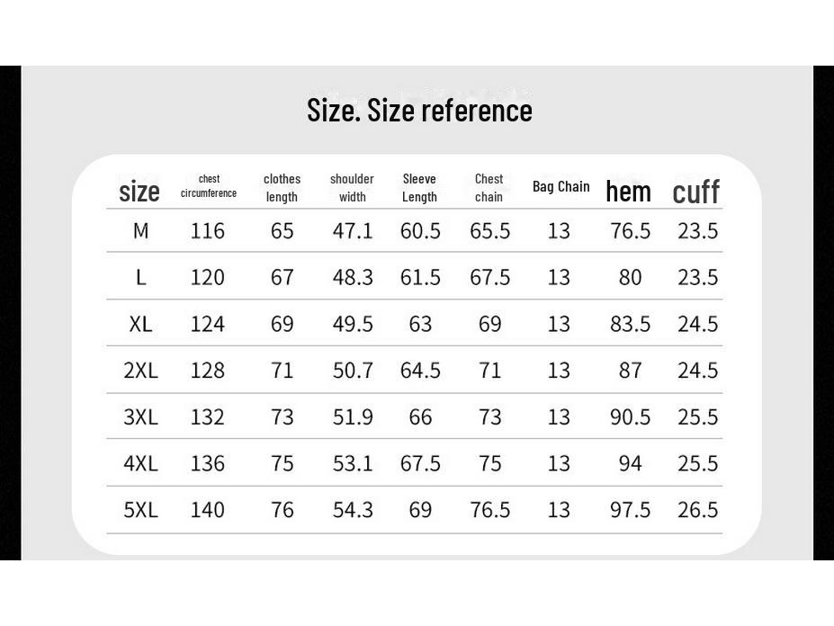The width and height of the screenshot is (834, 626).
Task: Select shoulder width value 47.1
Action: [x=353, y=231]
